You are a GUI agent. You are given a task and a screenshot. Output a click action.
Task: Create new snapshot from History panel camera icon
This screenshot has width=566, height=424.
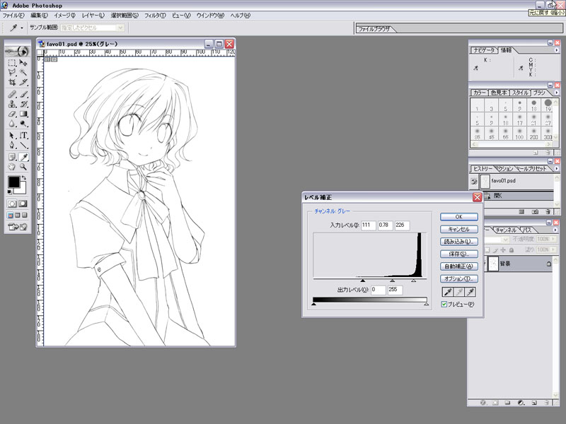pyautogui.click(x=535, y=211)
